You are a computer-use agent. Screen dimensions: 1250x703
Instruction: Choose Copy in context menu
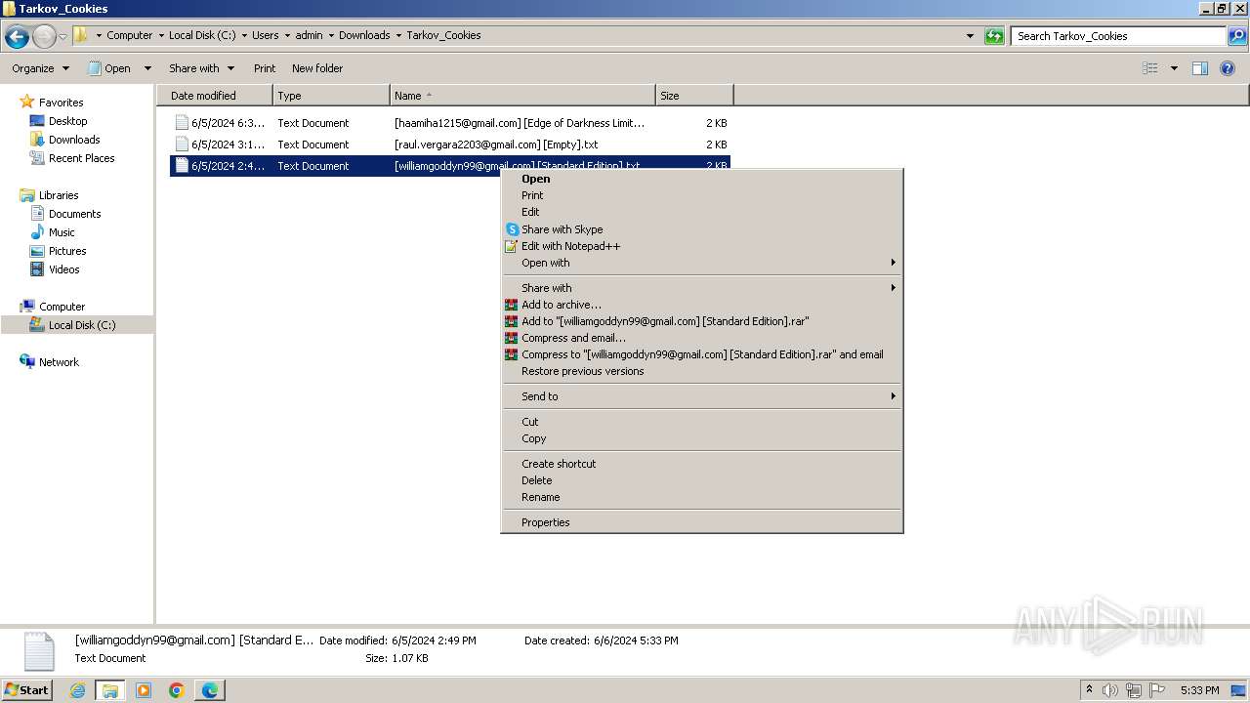click(701, 438)
